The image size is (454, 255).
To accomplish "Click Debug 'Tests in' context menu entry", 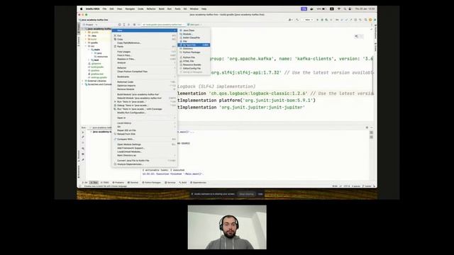I will pyautogui.click(x=145, y=106).
